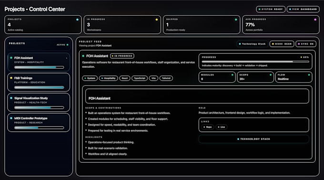Click the In Progress stat card
The image size is (324, 180).
pyautogui.click(x=122, y=24)
